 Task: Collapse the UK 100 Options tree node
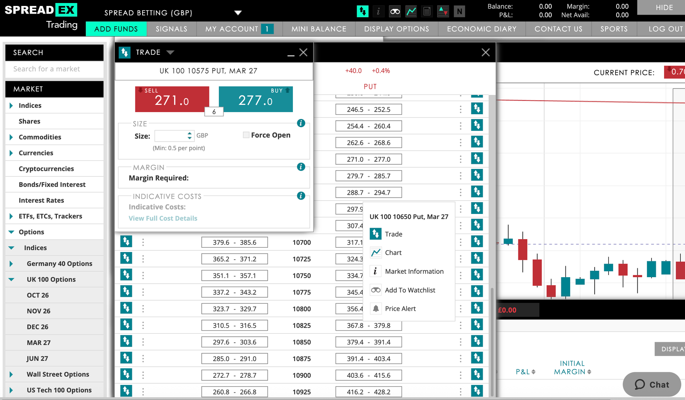click(x=11, y=280)
